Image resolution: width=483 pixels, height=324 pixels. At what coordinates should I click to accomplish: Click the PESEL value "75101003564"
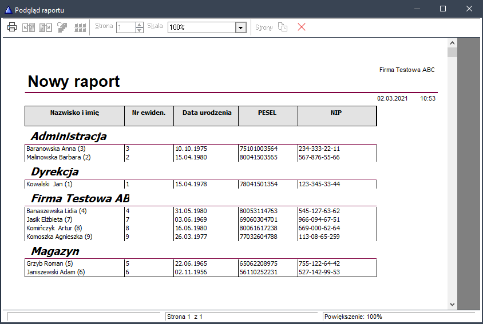(x=259, y=149)
